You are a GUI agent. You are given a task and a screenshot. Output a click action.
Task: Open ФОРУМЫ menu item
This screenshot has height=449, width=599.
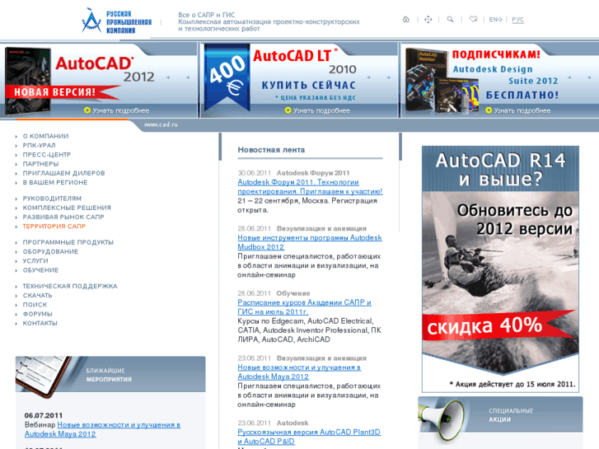coord(37,314)
